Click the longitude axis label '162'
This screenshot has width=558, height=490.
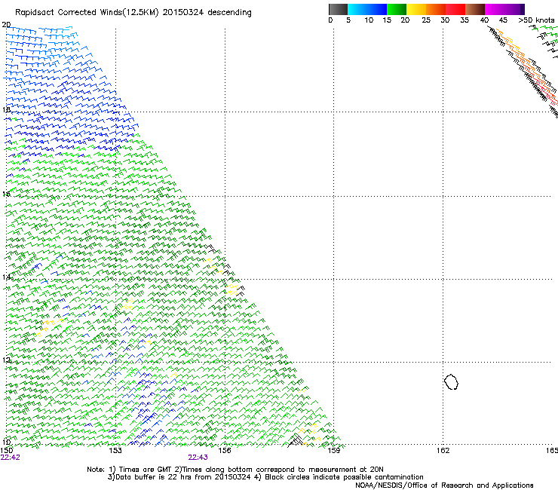(x=443, y=451)
